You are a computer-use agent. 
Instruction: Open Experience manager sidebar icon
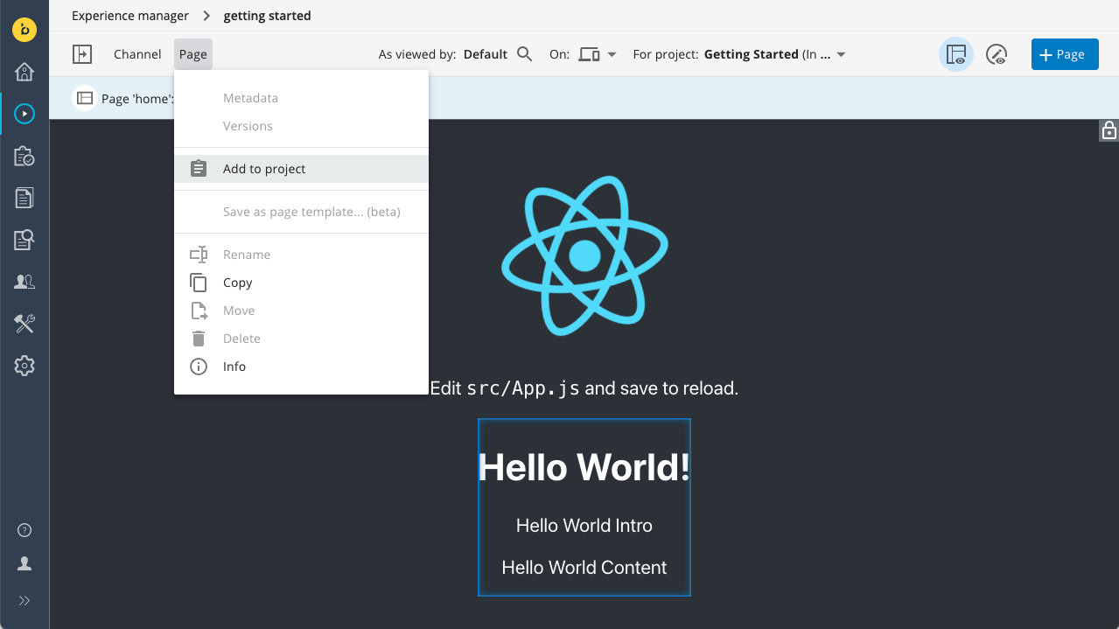[24, 114]
